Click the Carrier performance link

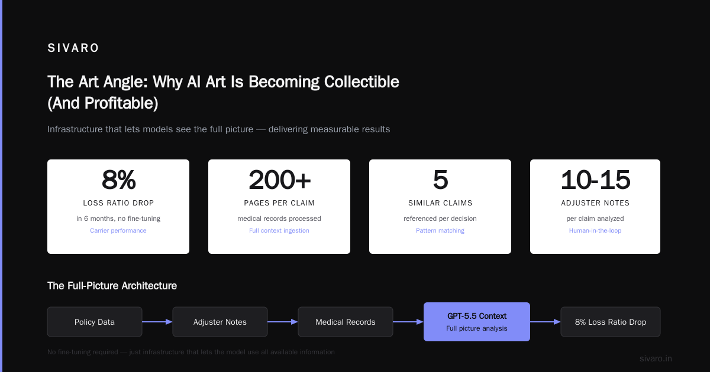[x=118, y=230]
